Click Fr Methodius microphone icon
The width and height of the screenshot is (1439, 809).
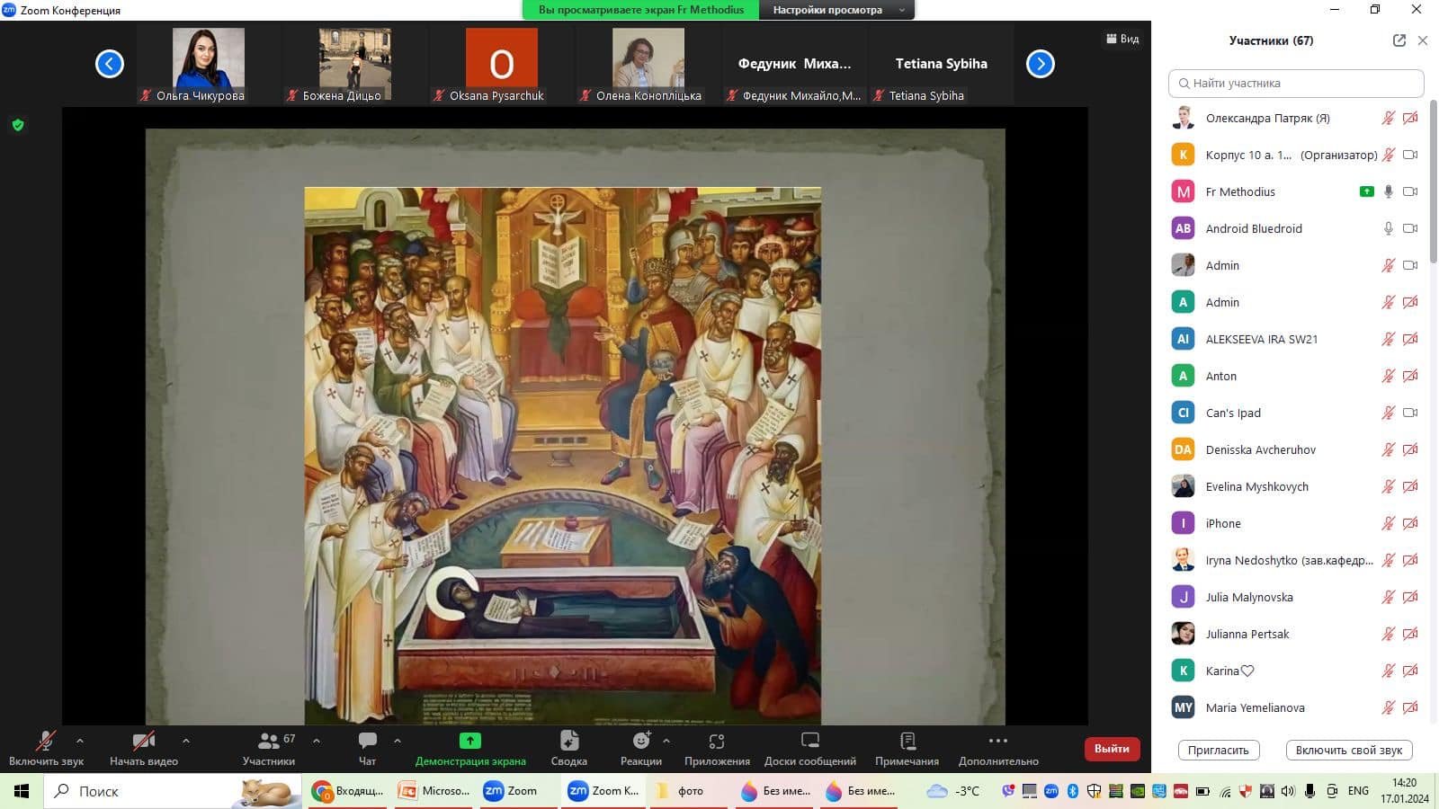(x=1389, y=191)
